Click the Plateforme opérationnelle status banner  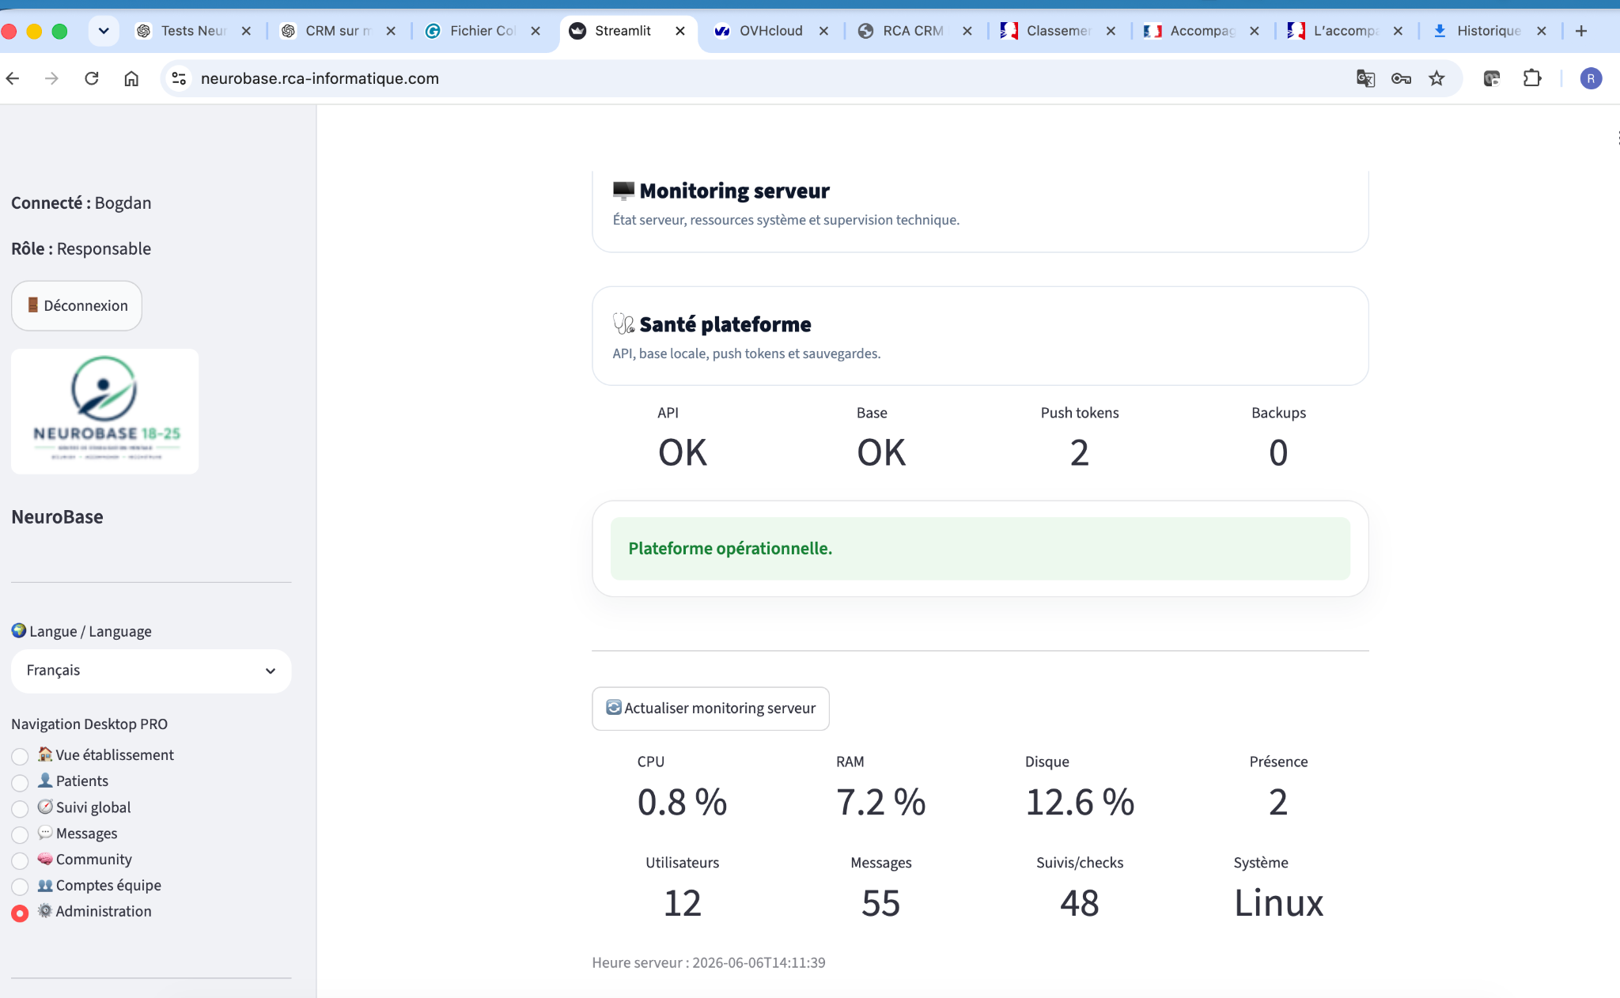coord(980,549)
